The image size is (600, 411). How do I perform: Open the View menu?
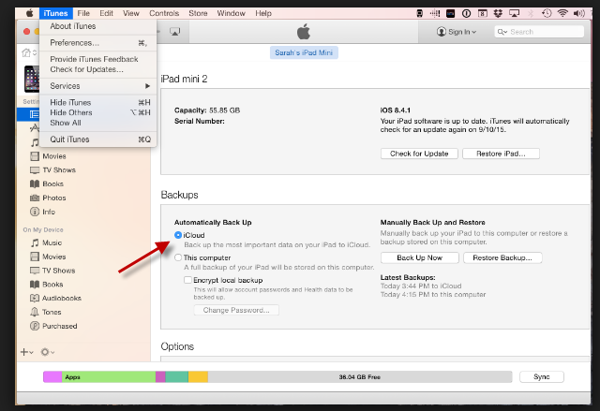tap(131, 13)
